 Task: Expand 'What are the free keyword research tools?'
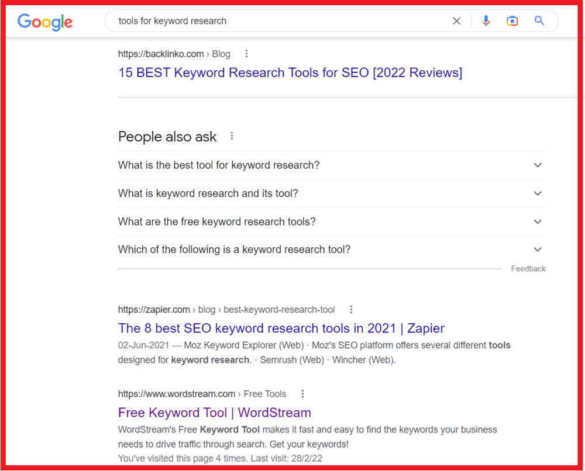click(538, 221)
